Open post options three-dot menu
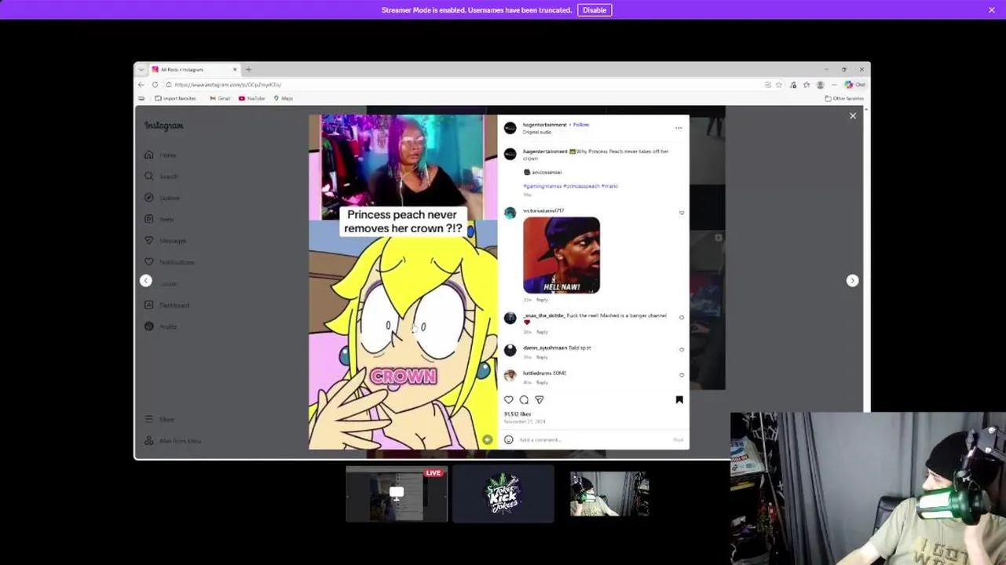This screenshot has width=1006, height=565. [679, 128]
